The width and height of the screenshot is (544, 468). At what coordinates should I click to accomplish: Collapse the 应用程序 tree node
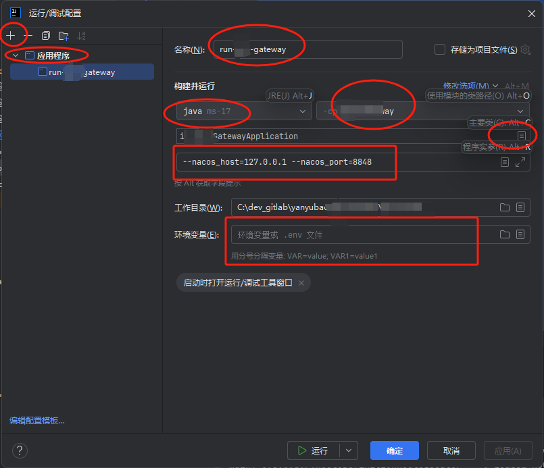tap(16, 55)
